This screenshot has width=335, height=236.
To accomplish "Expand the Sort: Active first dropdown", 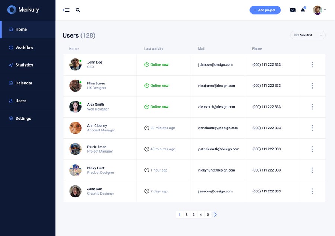I will pos(308,35).
